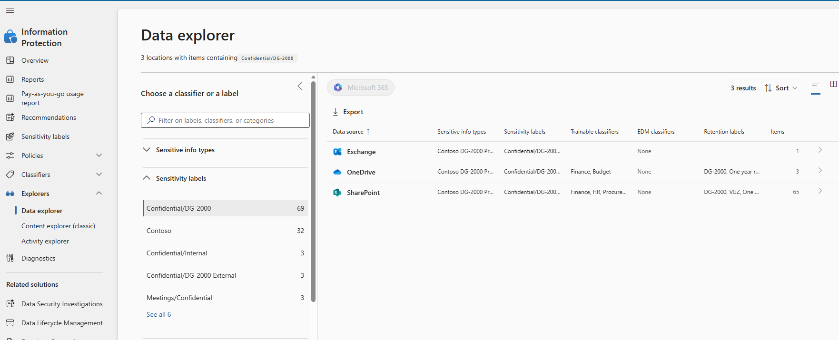Open Data Lifecycle Management solution
This screenshot has width=839, height=340.
[x=62, y=323]
